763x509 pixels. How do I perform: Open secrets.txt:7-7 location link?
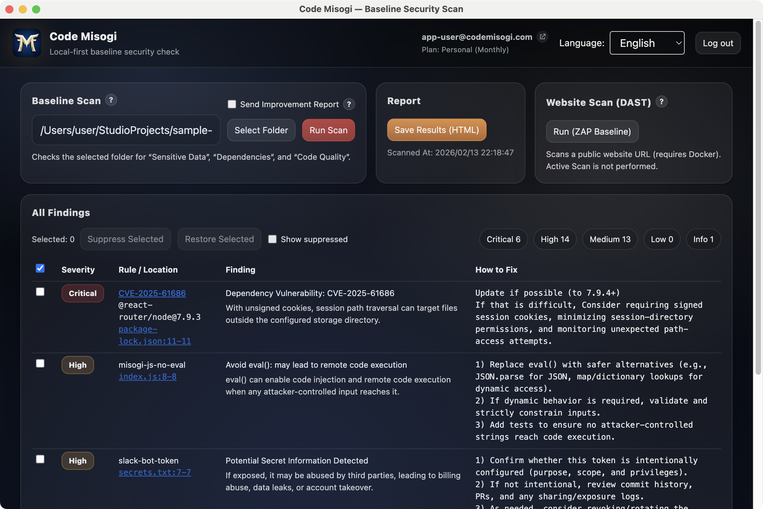(x=155, y=472)
